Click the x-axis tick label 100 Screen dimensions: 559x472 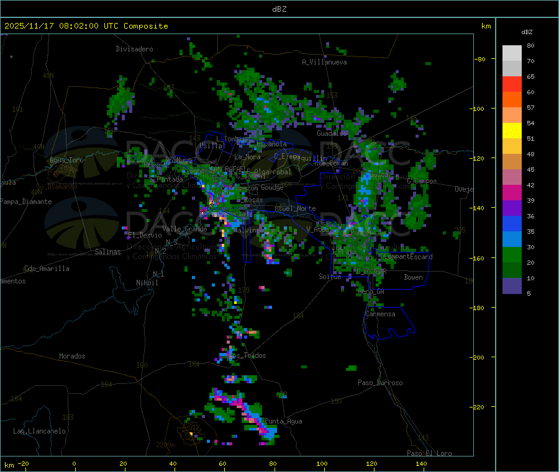[x=322, y=463]
